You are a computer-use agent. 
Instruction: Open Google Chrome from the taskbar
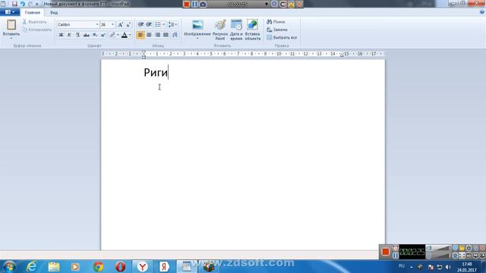coord(98,266)
